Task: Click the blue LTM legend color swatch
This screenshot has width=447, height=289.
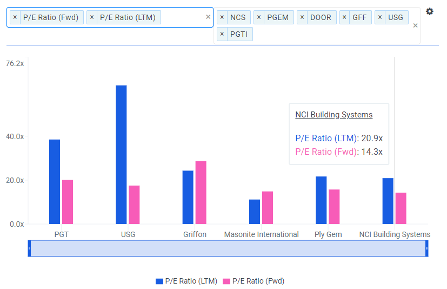Action: (159, 281)
